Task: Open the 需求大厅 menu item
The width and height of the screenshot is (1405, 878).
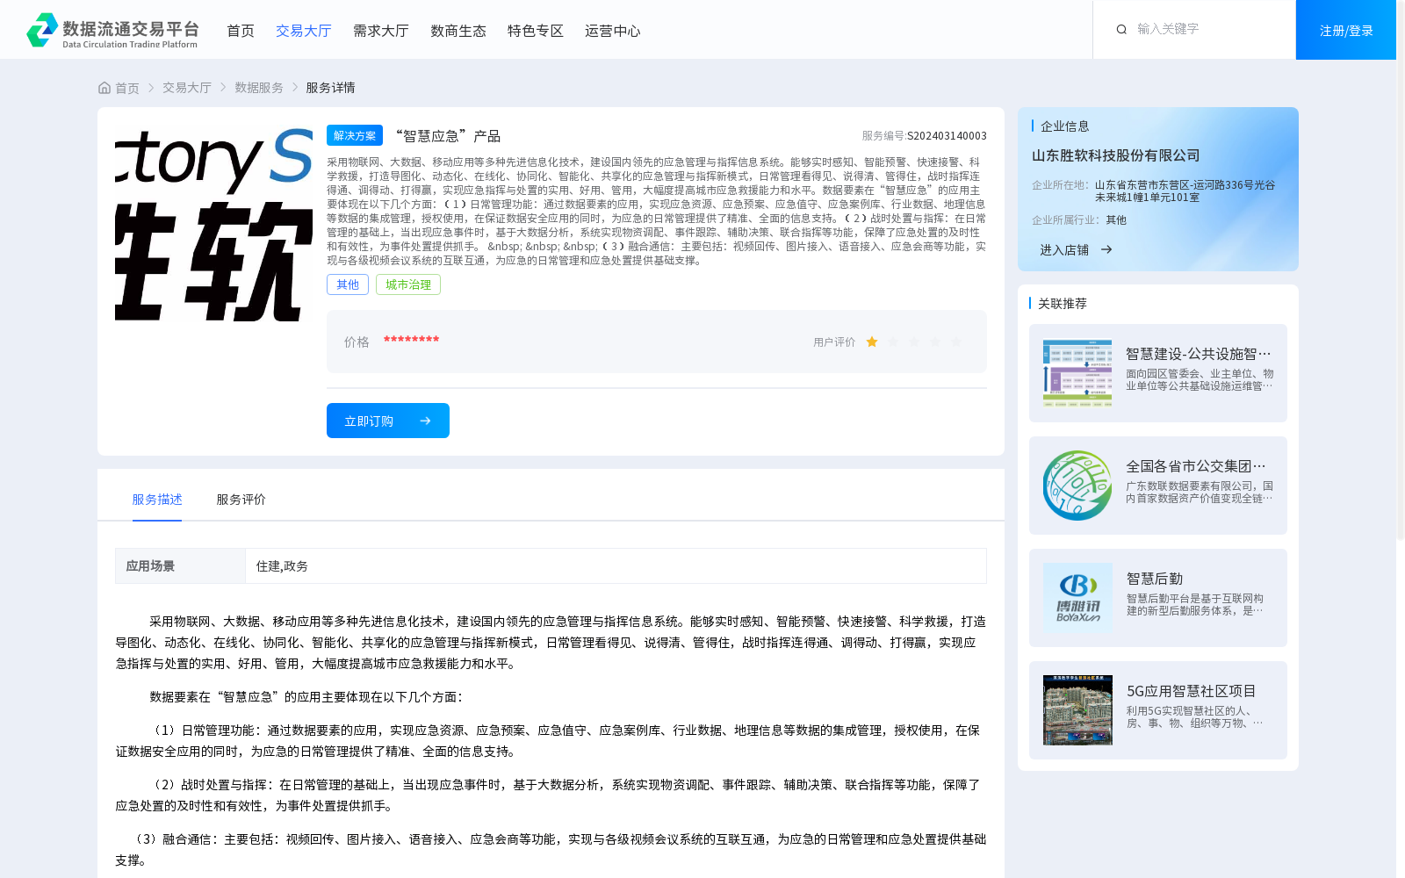Action: pyautogui.click(x=381, y=31)
